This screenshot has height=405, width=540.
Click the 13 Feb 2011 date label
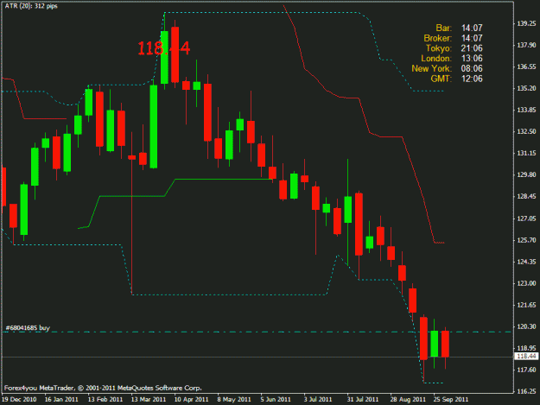coord(105,400)
